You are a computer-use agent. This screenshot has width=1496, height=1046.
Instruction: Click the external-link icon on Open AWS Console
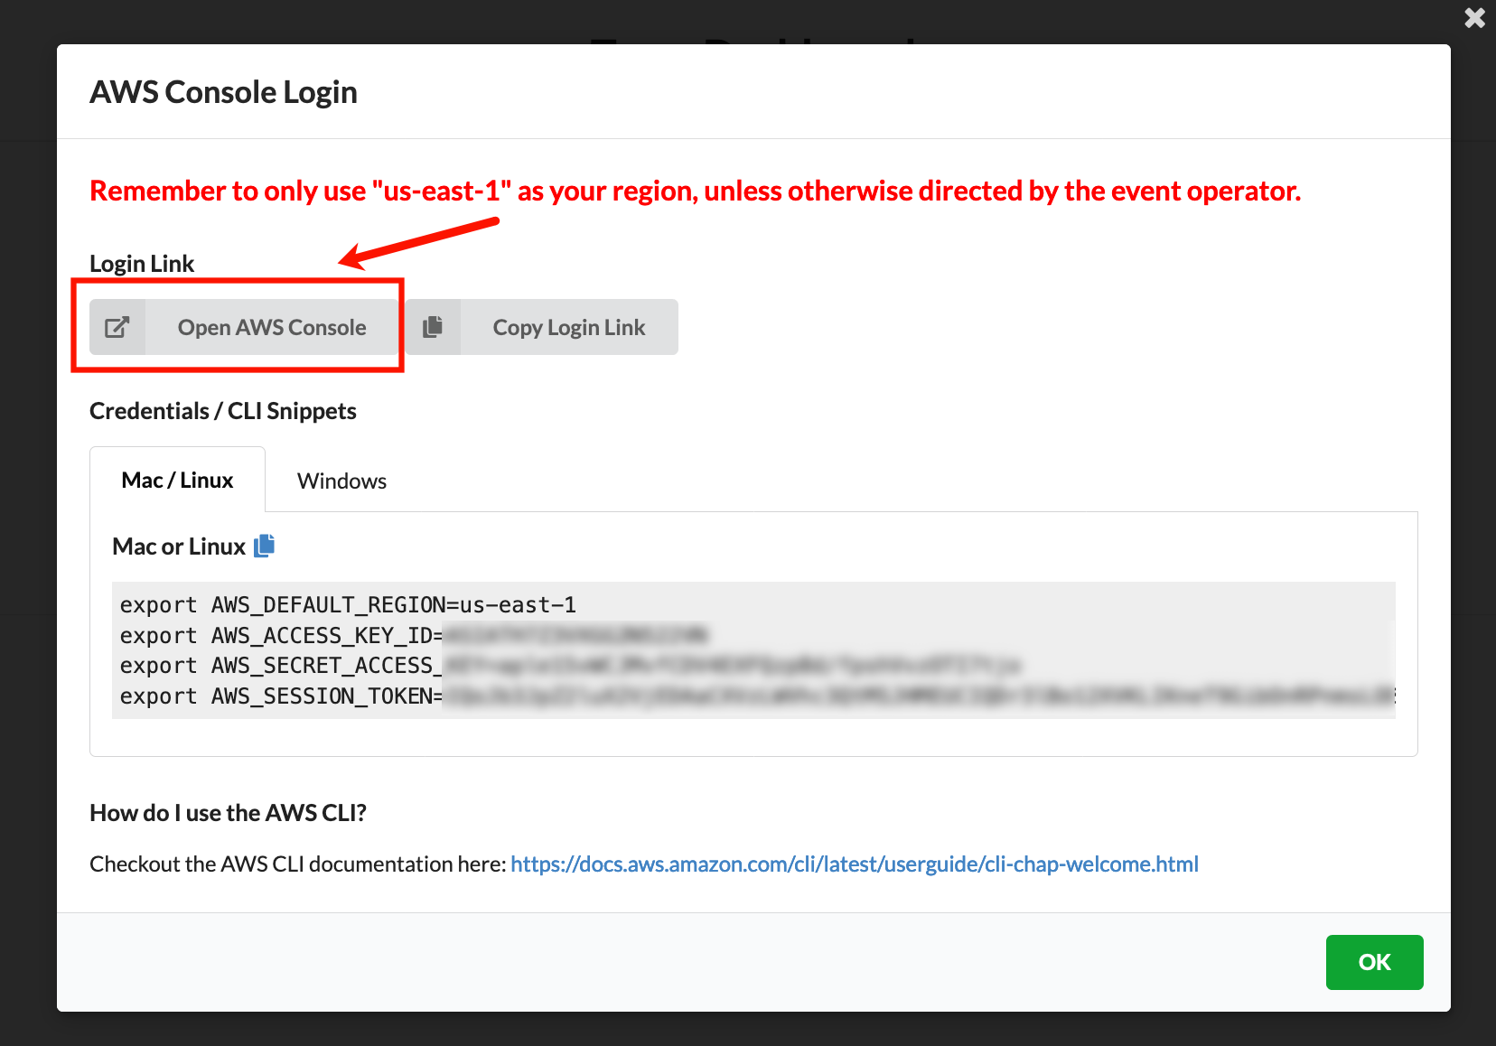pyautogui.click(x=117, y=327)
